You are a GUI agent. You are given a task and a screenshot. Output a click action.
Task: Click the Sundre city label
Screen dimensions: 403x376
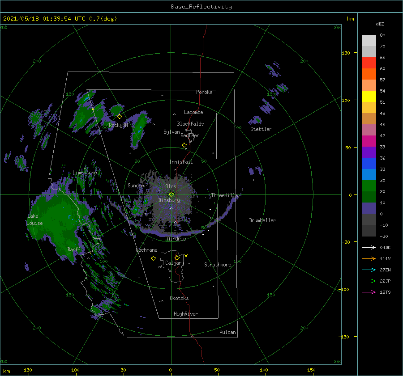click(x=136, y=185)
